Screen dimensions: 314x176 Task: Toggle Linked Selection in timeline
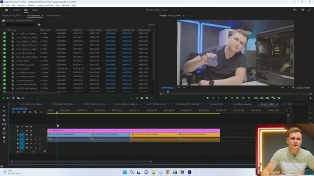pyautogui.click(x=25, y=112)
